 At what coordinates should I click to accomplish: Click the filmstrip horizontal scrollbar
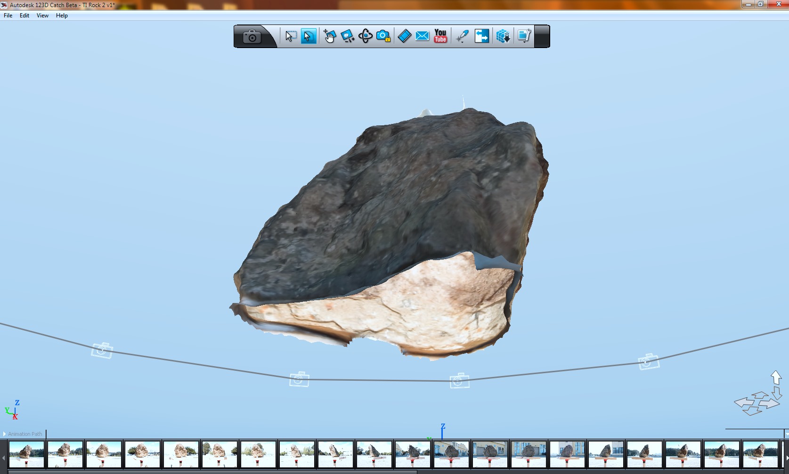212,472
